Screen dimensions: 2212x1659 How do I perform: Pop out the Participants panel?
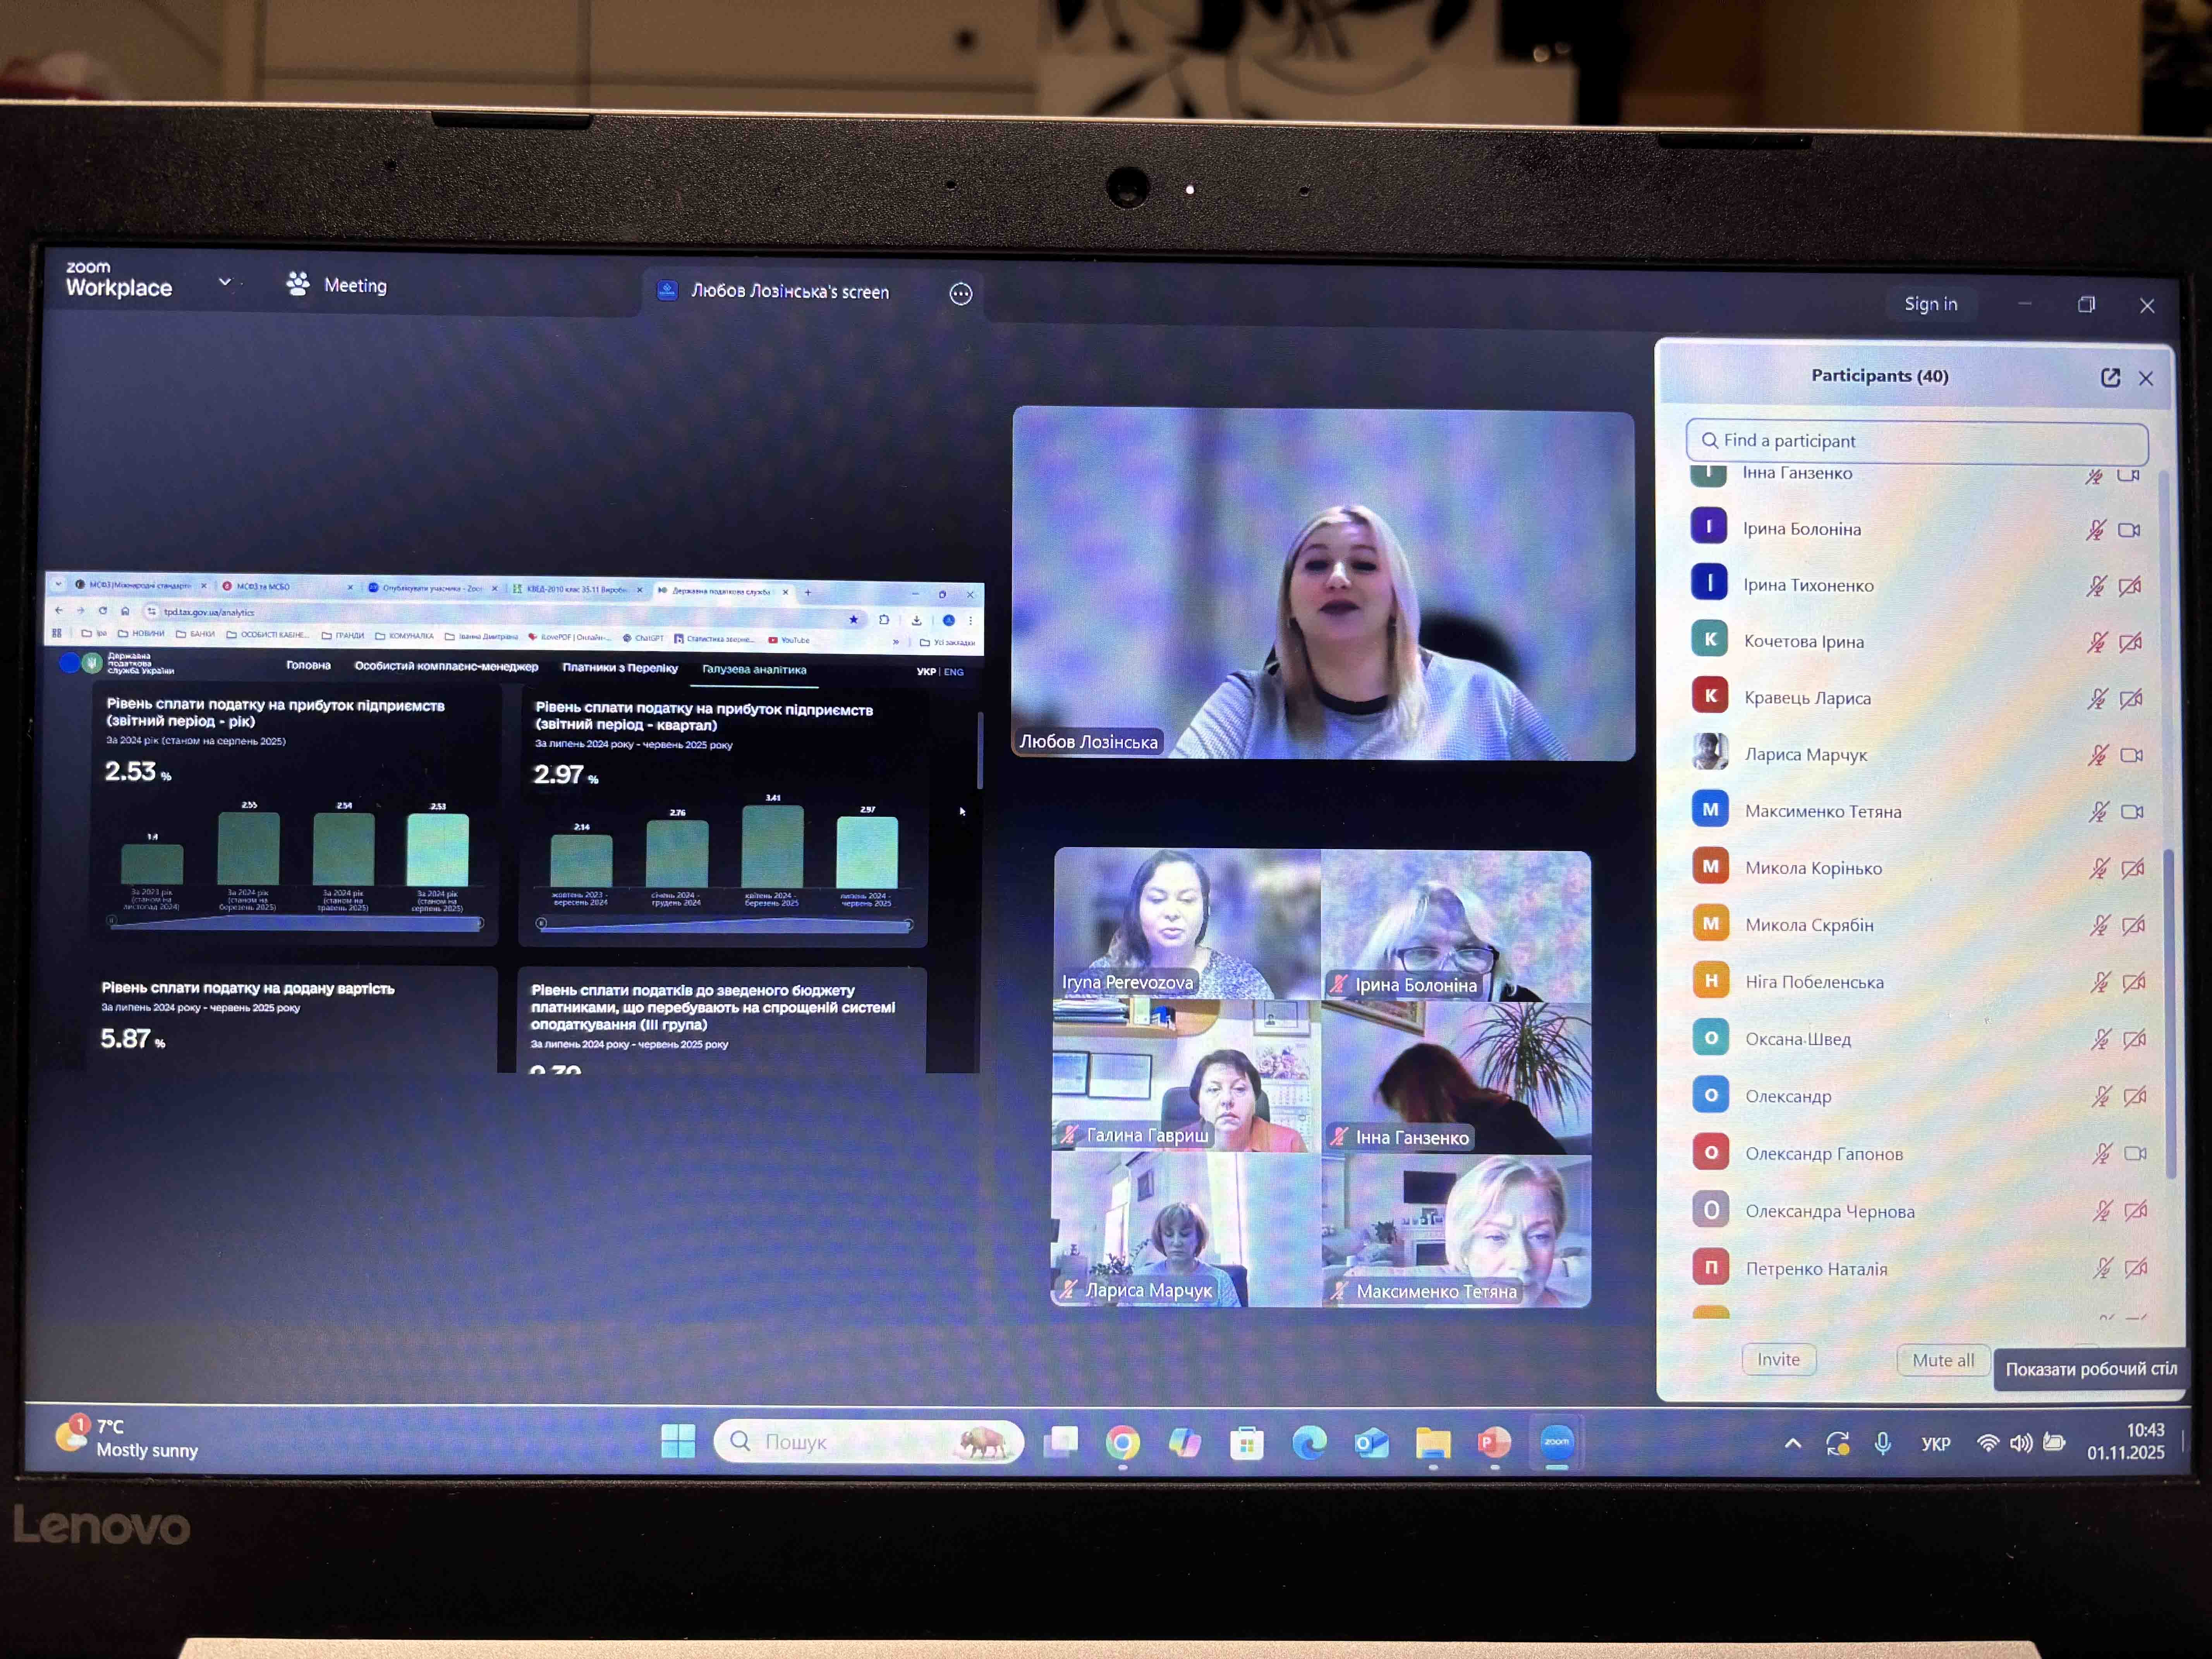point(2110,377)
